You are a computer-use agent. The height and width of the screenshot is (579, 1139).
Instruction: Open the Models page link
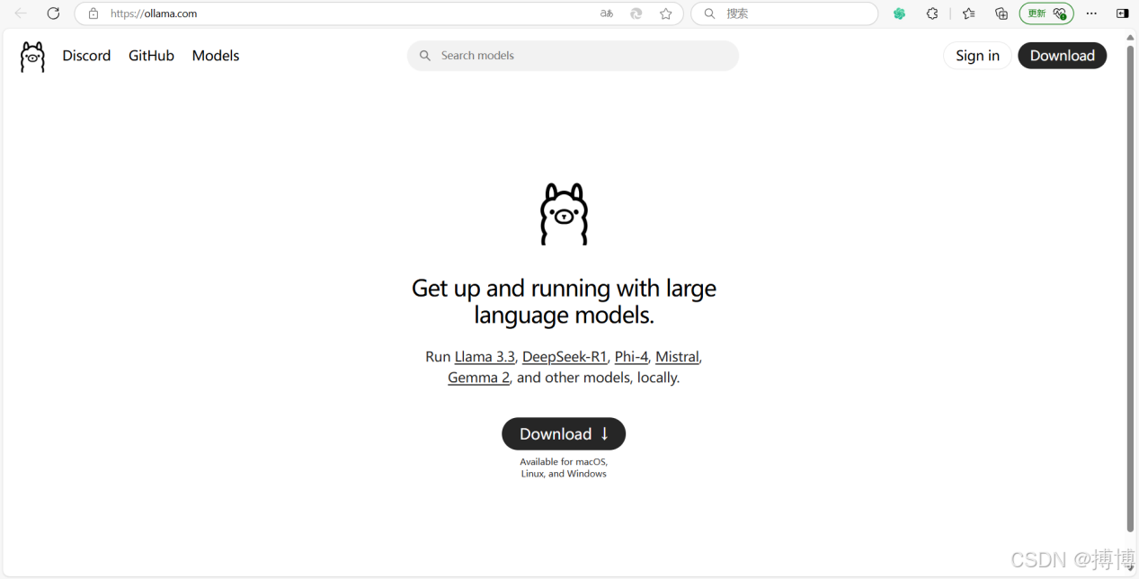pyautogui.click(x=216, y=56)
